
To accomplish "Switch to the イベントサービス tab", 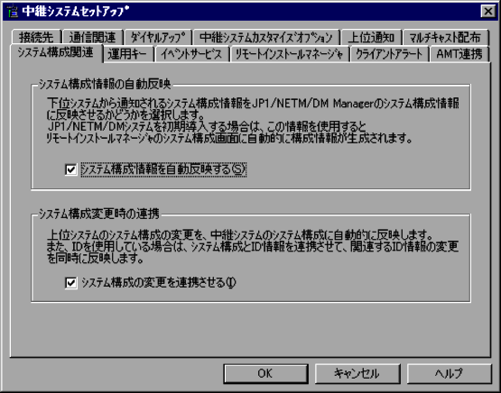I will coord(191,54).
